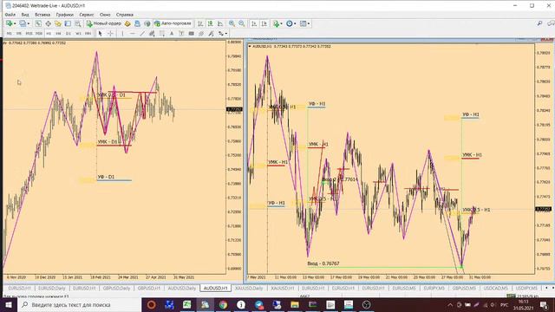The width and height of the screenshot is (555, 312).
Task: Open the Periods clock tool
Action: [290, 23]
